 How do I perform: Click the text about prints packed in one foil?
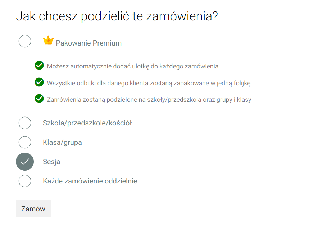point(149,83)
